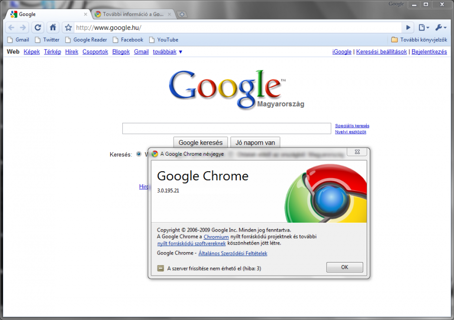Open a new tab with plus button
454x320 pixels.
[x=182, y=14]
